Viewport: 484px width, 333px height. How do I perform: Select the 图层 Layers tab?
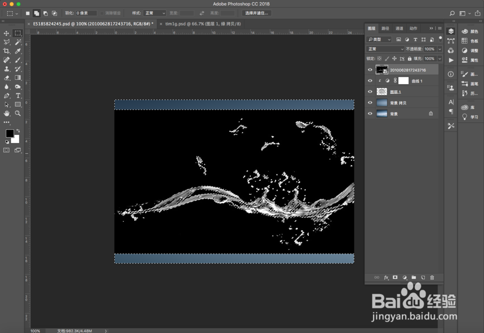372,29
